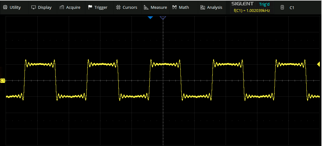This screenshot has height=146, width=322.
Task: Click the Utility gear icon
Action: tap(5, 7)
